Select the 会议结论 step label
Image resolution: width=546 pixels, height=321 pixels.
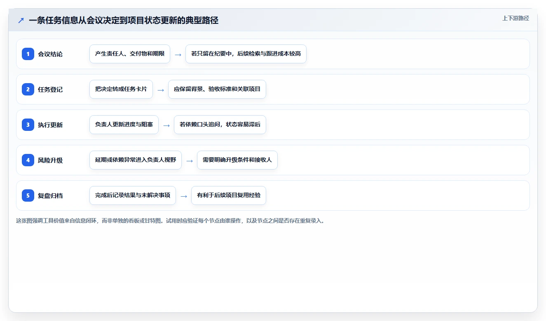click(x=50, y=54)
